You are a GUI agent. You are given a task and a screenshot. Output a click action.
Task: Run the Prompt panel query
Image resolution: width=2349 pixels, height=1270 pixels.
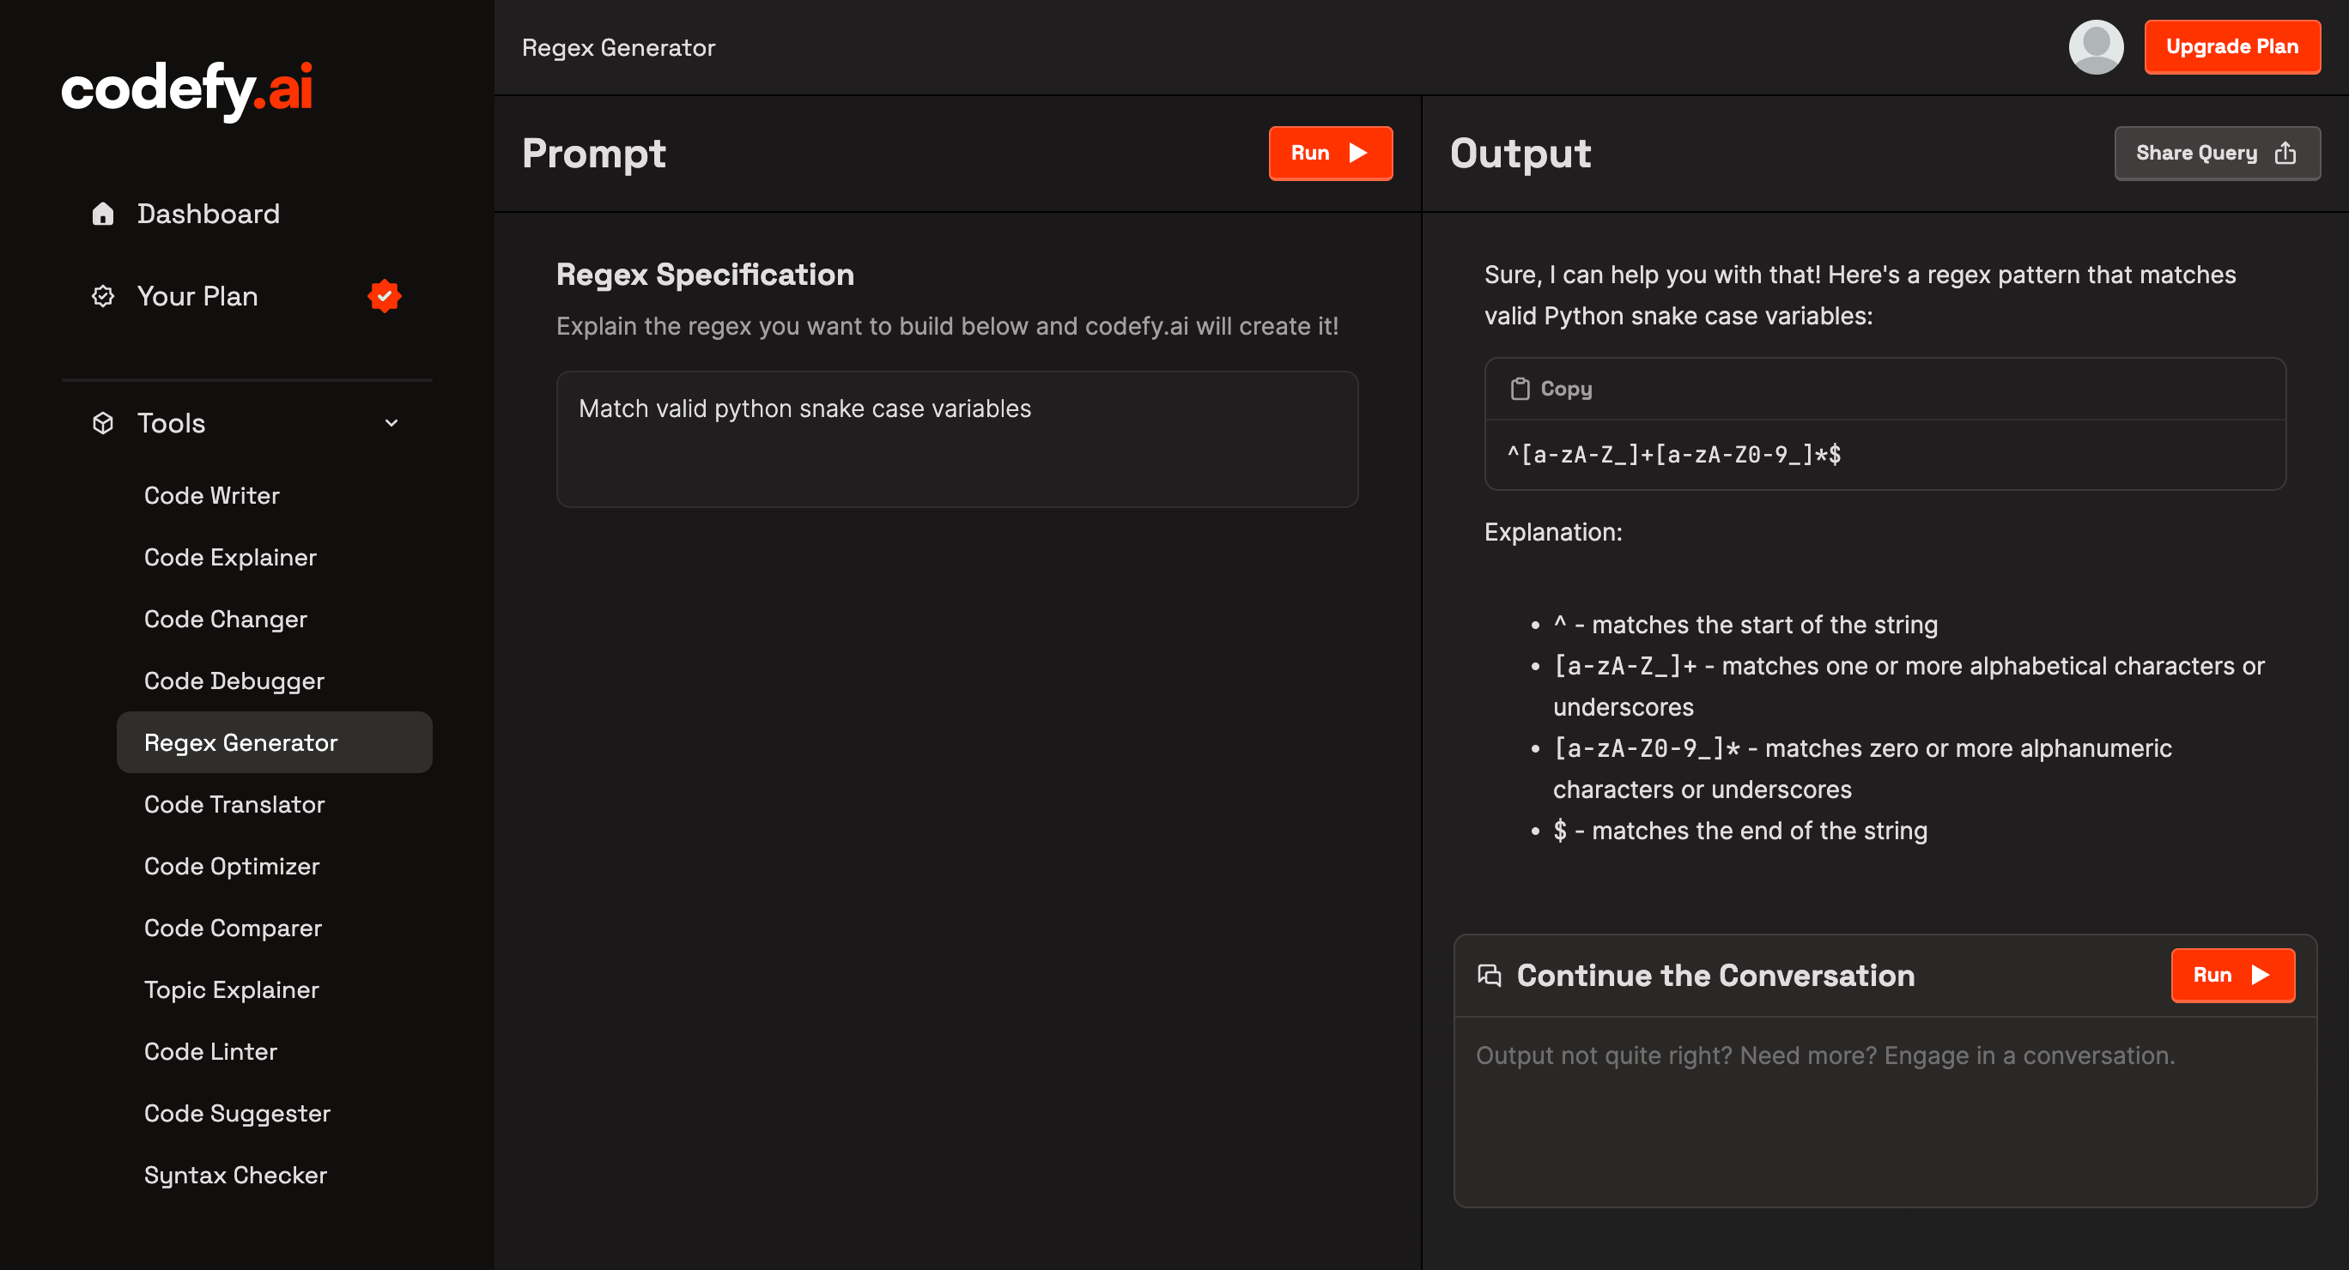pos(1330,153)
